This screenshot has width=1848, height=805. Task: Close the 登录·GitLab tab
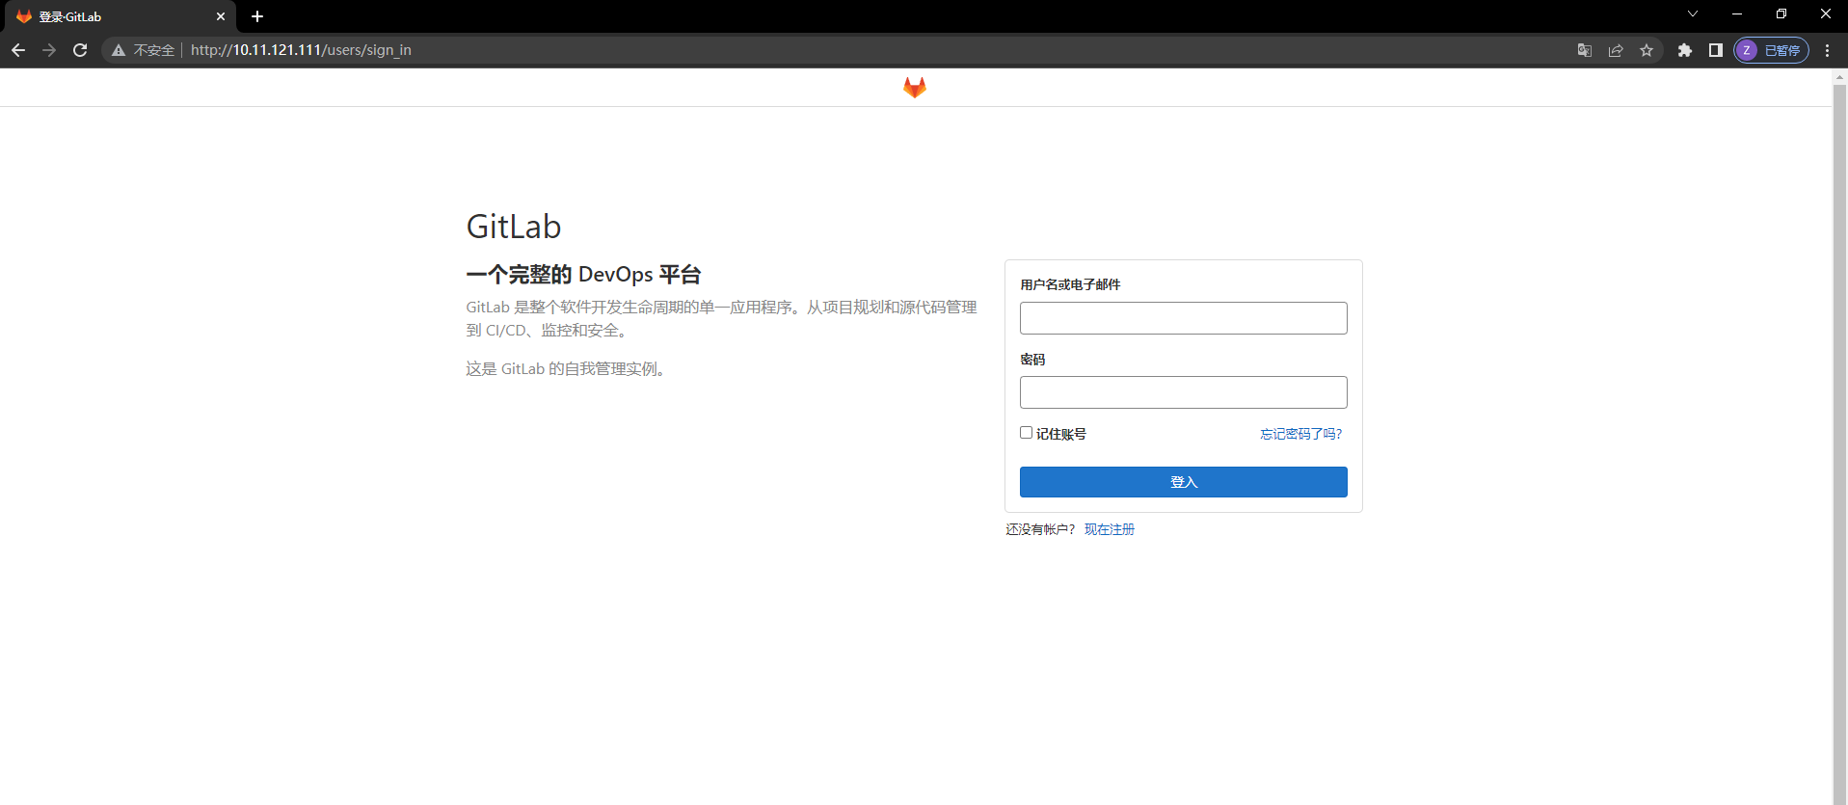[221, 16]
